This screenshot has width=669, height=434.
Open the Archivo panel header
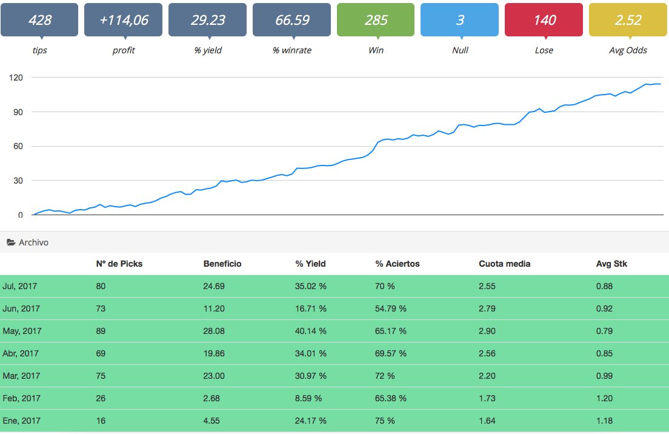[334, 242]
